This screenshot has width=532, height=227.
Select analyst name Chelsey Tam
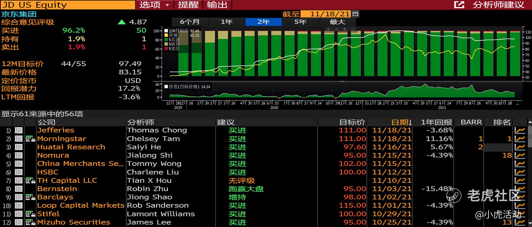(x=153, y=139)
